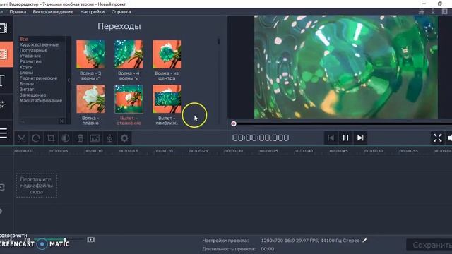Screen dimensions: 452x254
Task: Enter fullscreen preview mode
Action: point(438,138)
